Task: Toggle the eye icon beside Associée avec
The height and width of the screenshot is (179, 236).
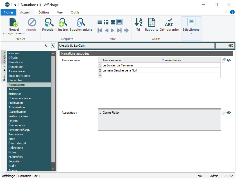Action: point(229,60)
